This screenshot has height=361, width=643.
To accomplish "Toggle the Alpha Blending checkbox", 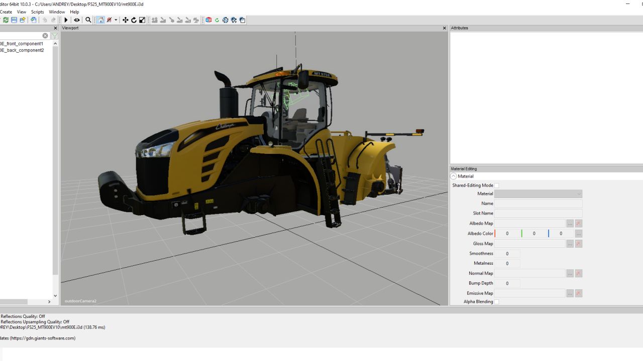I will (497, 302).
